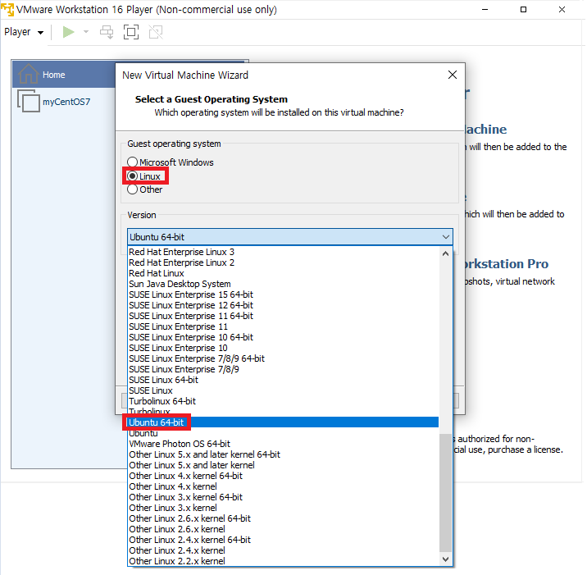The width and height of the screenshot is (587, 575).
Task: Select VMware Photon OS 64-bit
Action: (284, 444)
